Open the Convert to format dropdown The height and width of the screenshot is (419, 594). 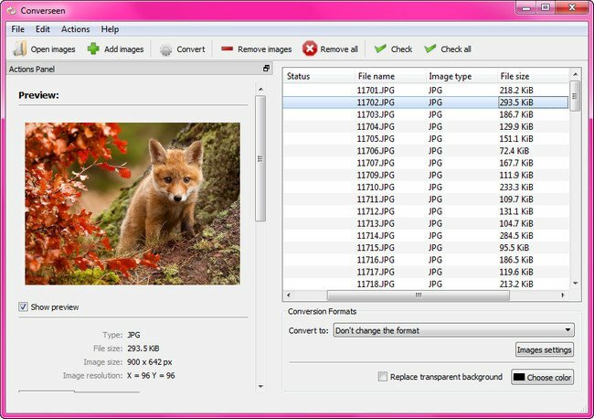tap(453, 329)
